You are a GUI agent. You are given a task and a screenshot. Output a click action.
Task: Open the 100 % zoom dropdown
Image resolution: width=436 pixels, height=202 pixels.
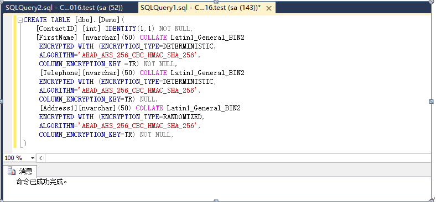pos(33,158)
